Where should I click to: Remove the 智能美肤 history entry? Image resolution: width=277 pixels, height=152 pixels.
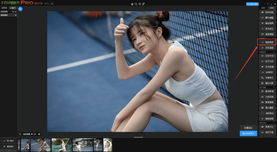coord(16,15)
